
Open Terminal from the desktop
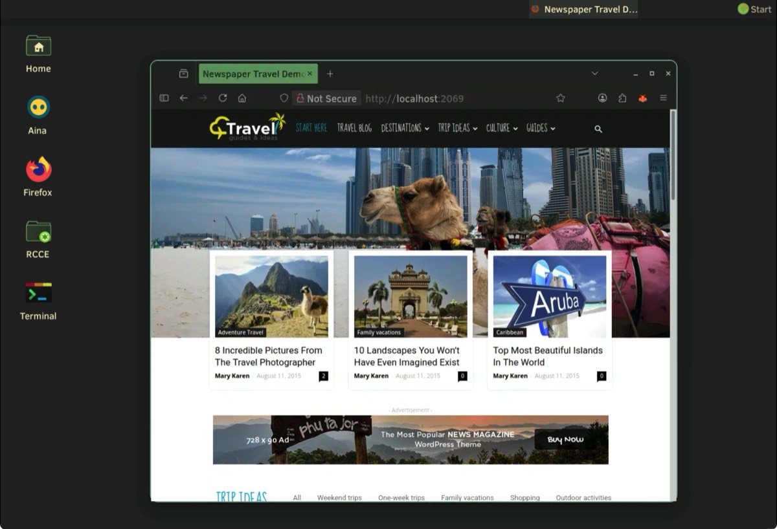coord(38,301)
